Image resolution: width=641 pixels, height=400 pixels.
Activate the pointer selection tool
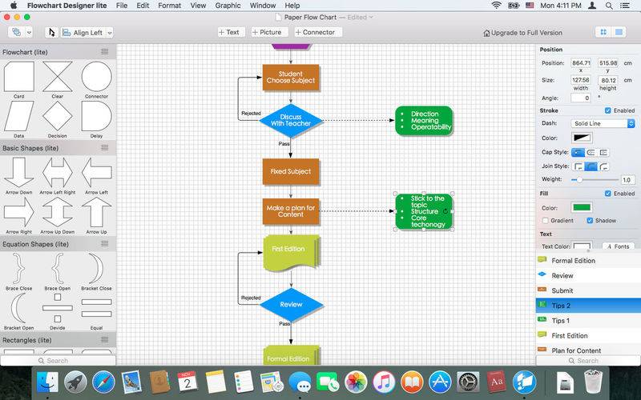coord(51,32)
